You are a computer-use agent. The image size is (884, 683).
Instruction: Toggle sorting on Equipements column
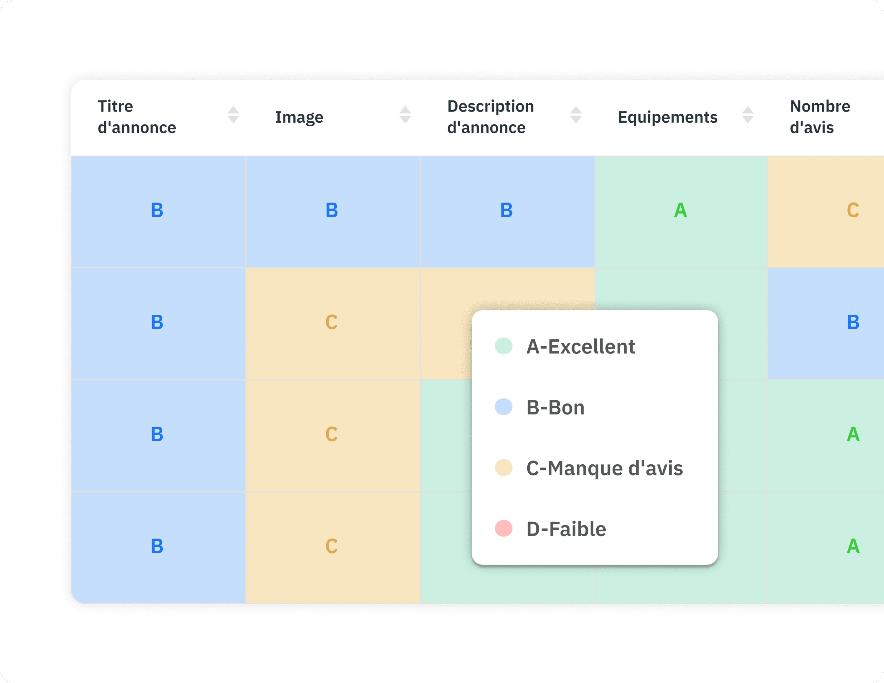(x=748, y=115)
